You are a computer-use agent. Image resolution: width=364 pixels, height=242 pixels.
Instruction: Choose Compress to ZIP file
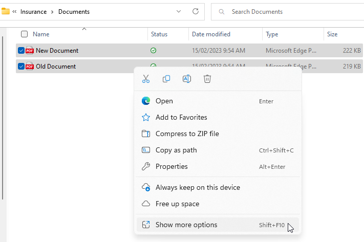pyautogui.click(x=187, y=134)
